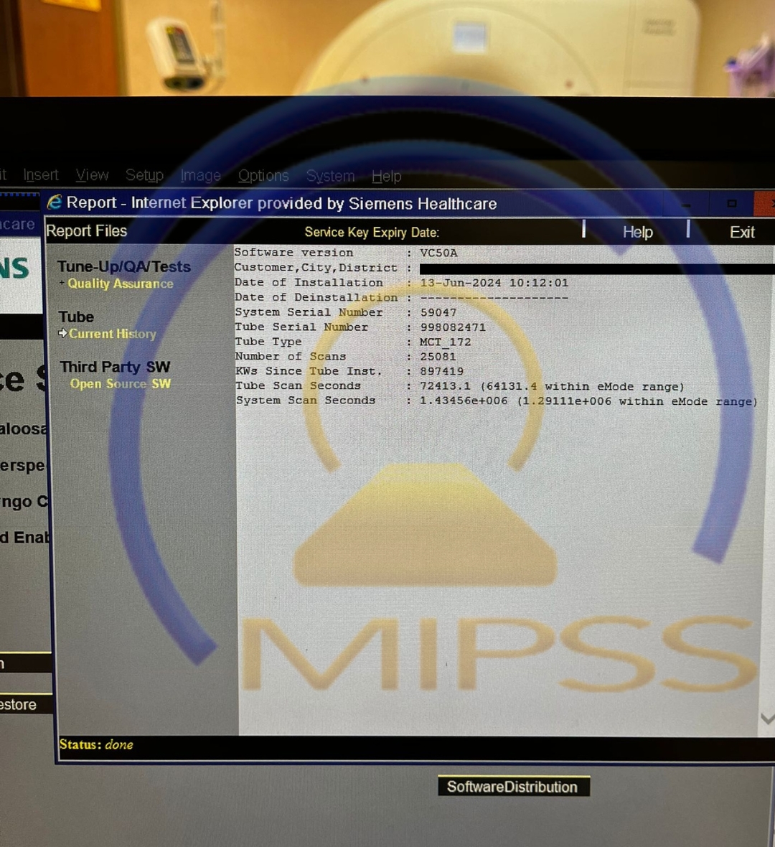Screen dimensions: 775x847
Task: Expand the plus sign before Quality Assurance
Action: tap(62, 283)
